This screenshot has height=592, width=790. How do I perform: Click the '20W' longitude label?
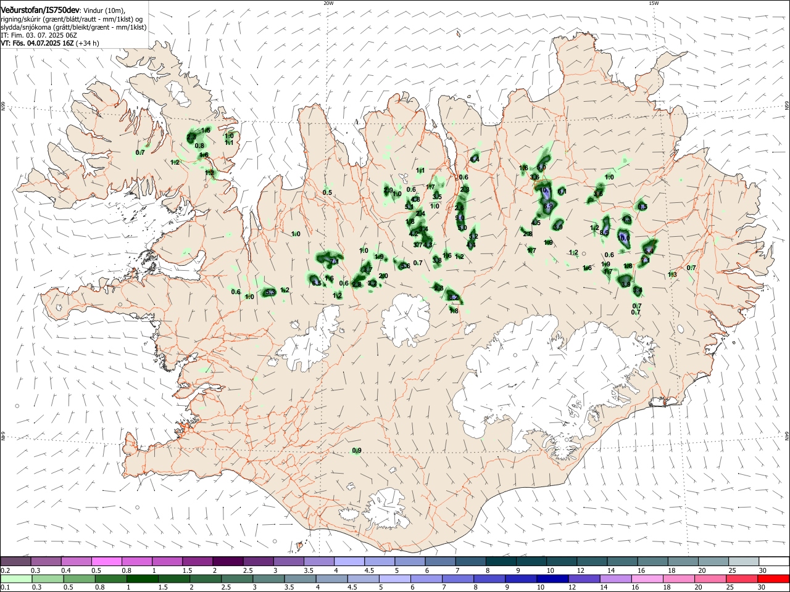click(x=328, y=3)
